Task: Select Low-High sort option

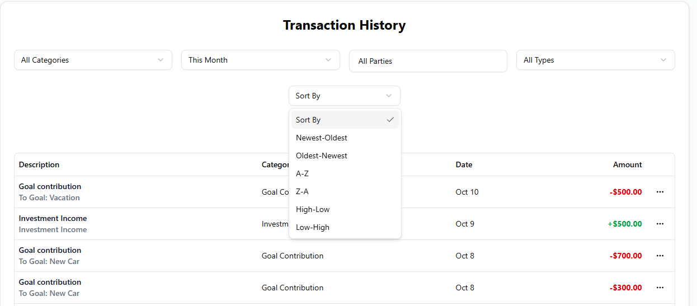Action: coord(313,227)
